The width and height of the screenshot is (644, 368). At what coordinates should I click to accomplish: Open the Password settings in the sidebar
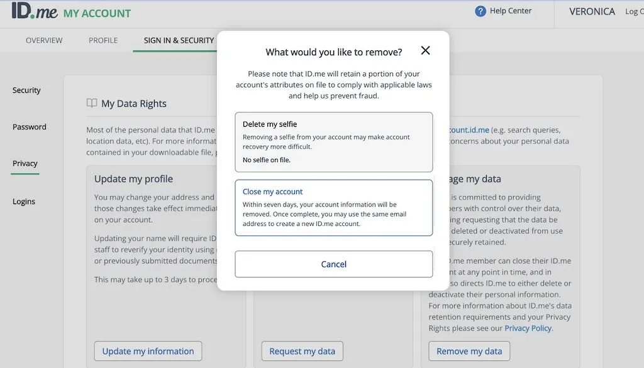pyautogui.click(x=29, y=126)
